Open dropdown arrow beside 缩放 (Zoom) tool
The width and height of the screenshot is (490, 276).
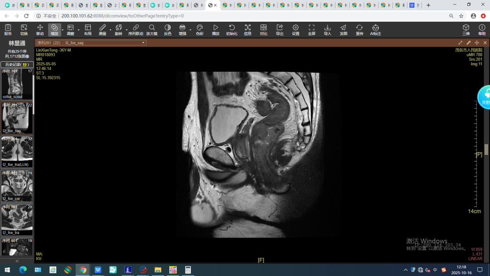[x=63, y=30]
